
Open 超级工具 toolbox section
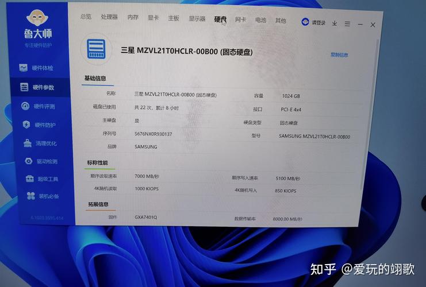click(x=42, y=179)
